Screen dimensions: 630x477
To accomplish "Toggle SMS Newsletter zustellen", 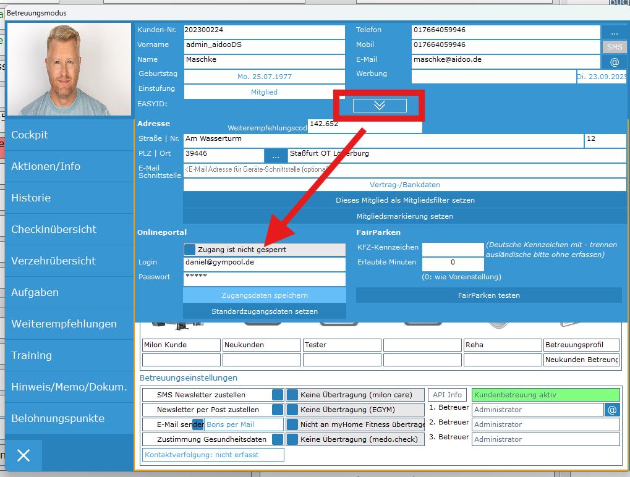I will (x=278, y=395).
